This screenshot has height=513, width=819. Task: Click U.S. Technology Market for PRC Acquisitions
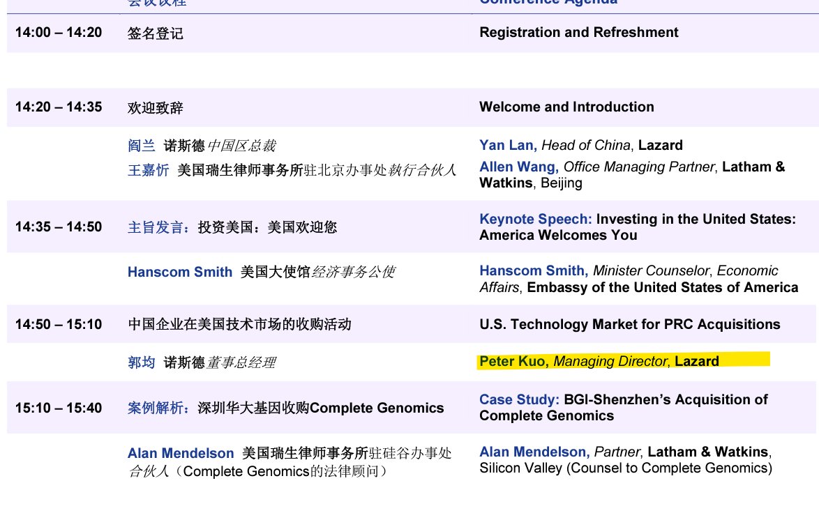point(630,325)
